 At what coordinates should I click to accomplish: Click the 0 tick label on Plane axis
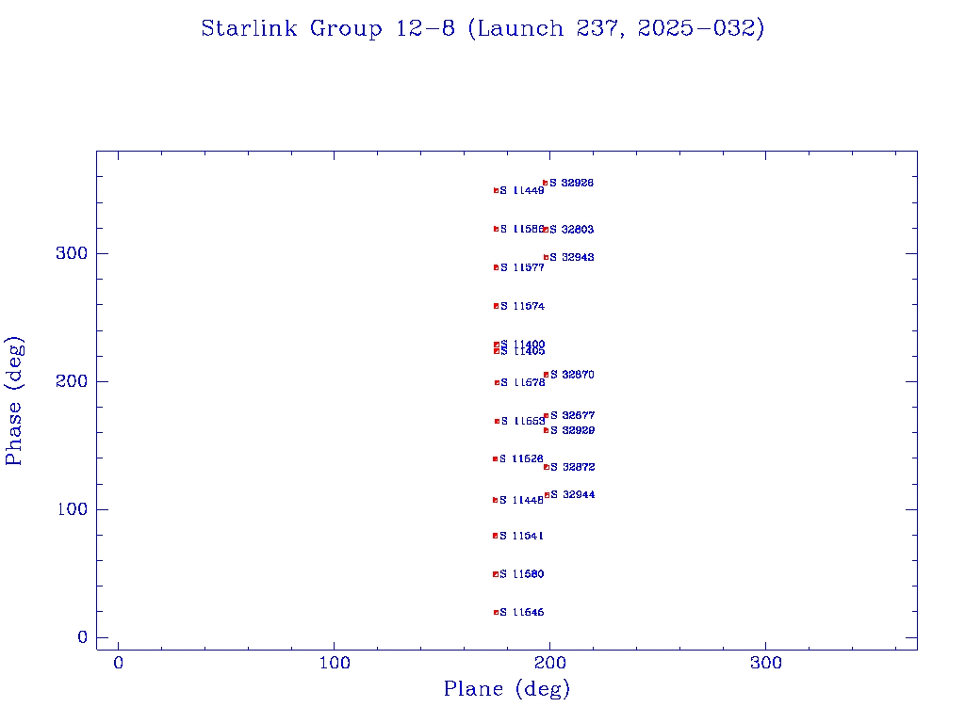click(118, 663)
